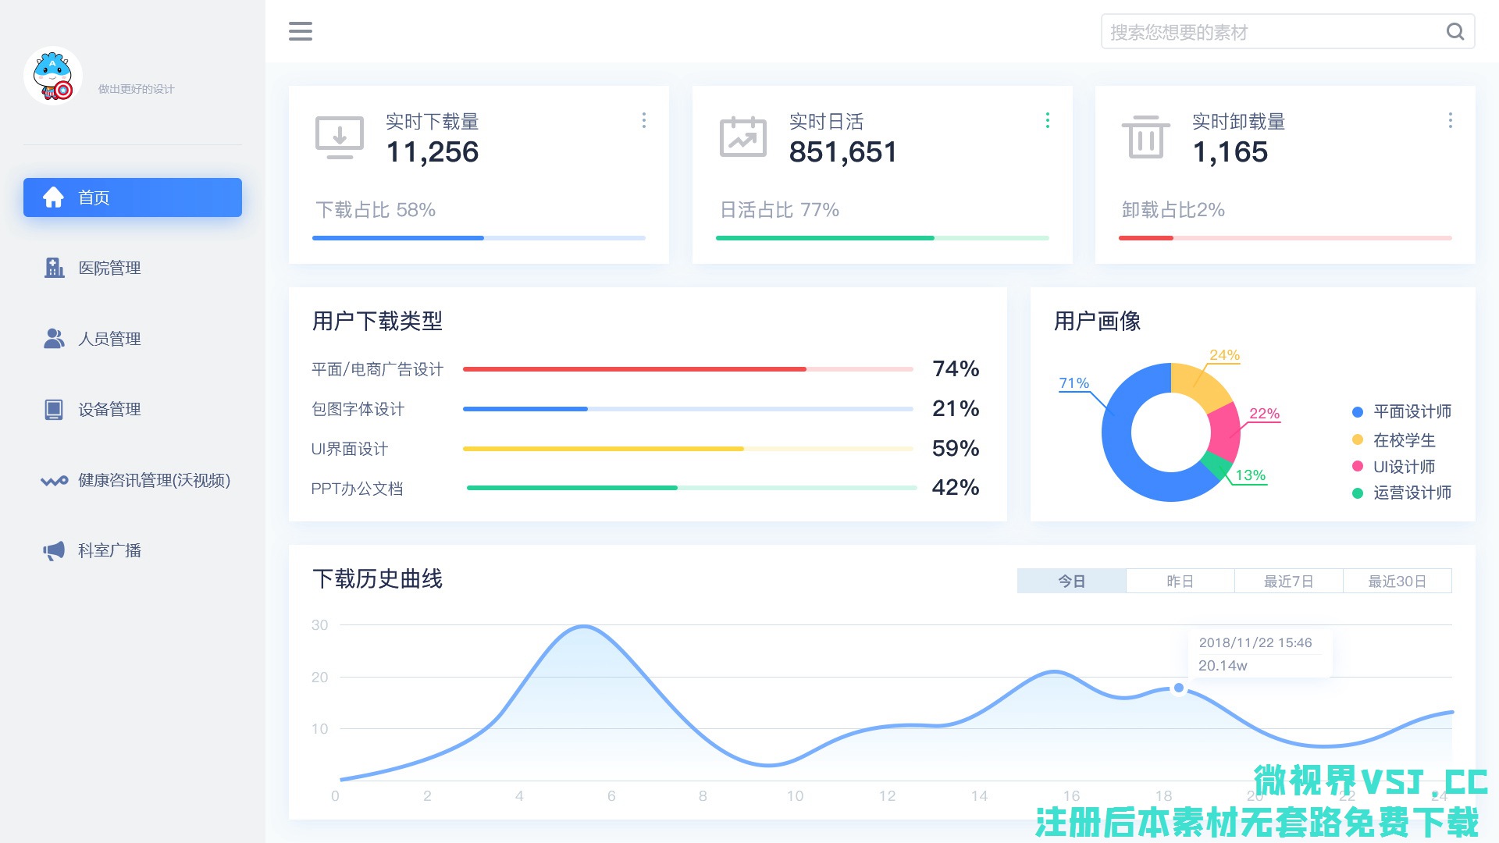Click the department broadcast megaphone icon
This screenshot has height=843, width=1499.
coord(54,550)
